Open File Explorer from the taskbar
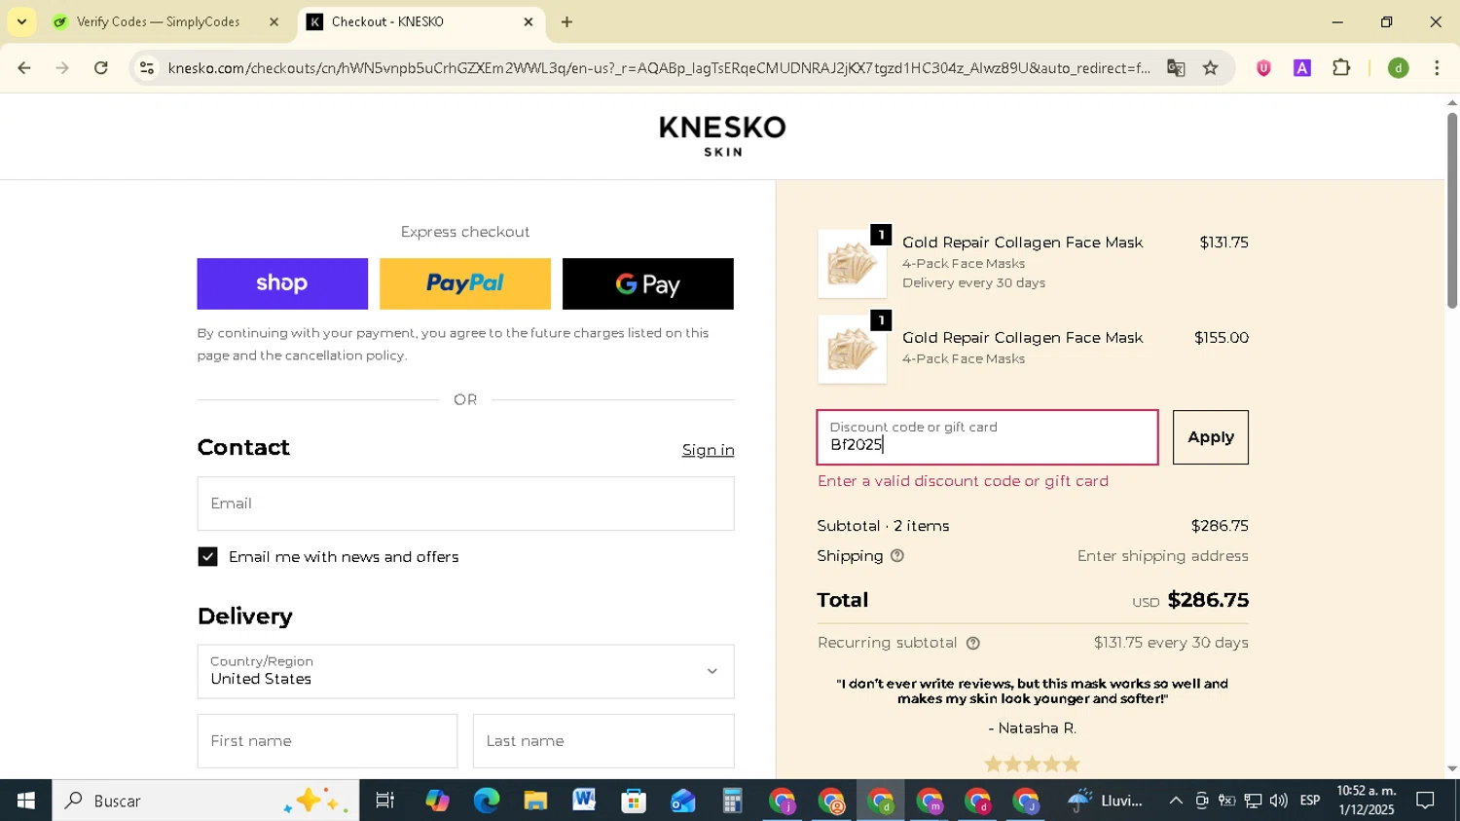 pyautogui.click(x=535, y=801)
